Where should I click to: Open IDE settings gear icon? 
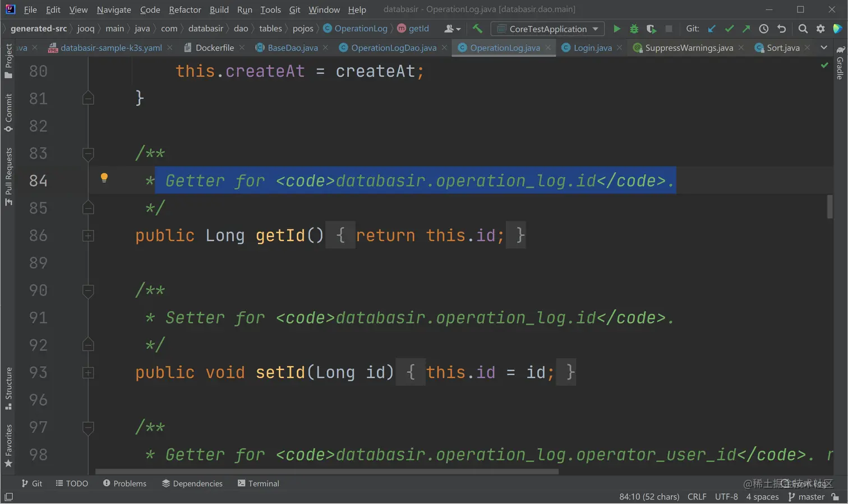821,29
